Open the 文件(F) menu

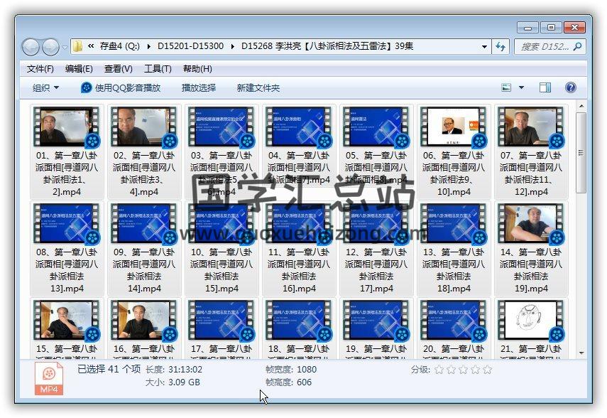coord(40,69)
